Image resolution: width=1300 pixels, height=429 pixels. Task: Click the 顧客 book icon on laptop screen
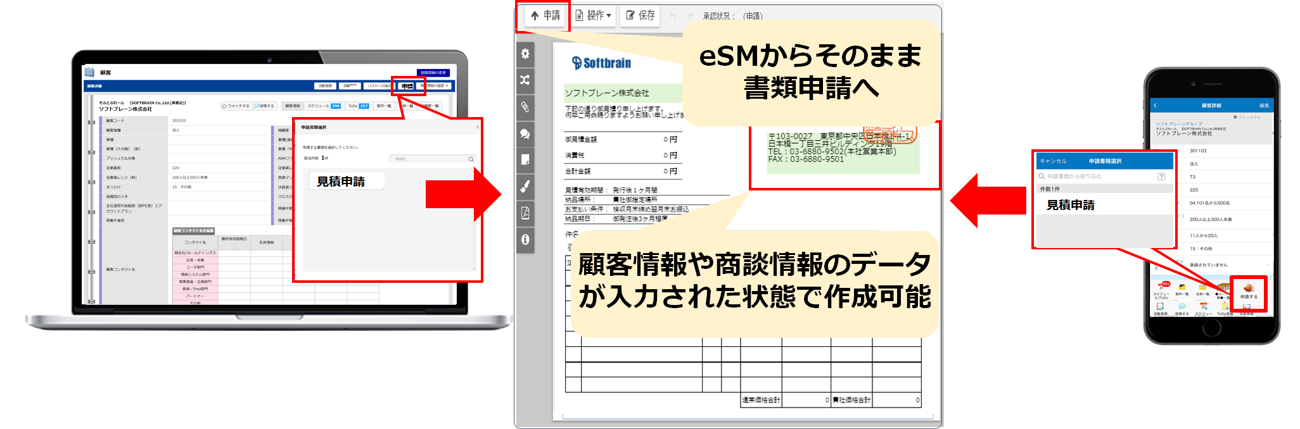89,72
